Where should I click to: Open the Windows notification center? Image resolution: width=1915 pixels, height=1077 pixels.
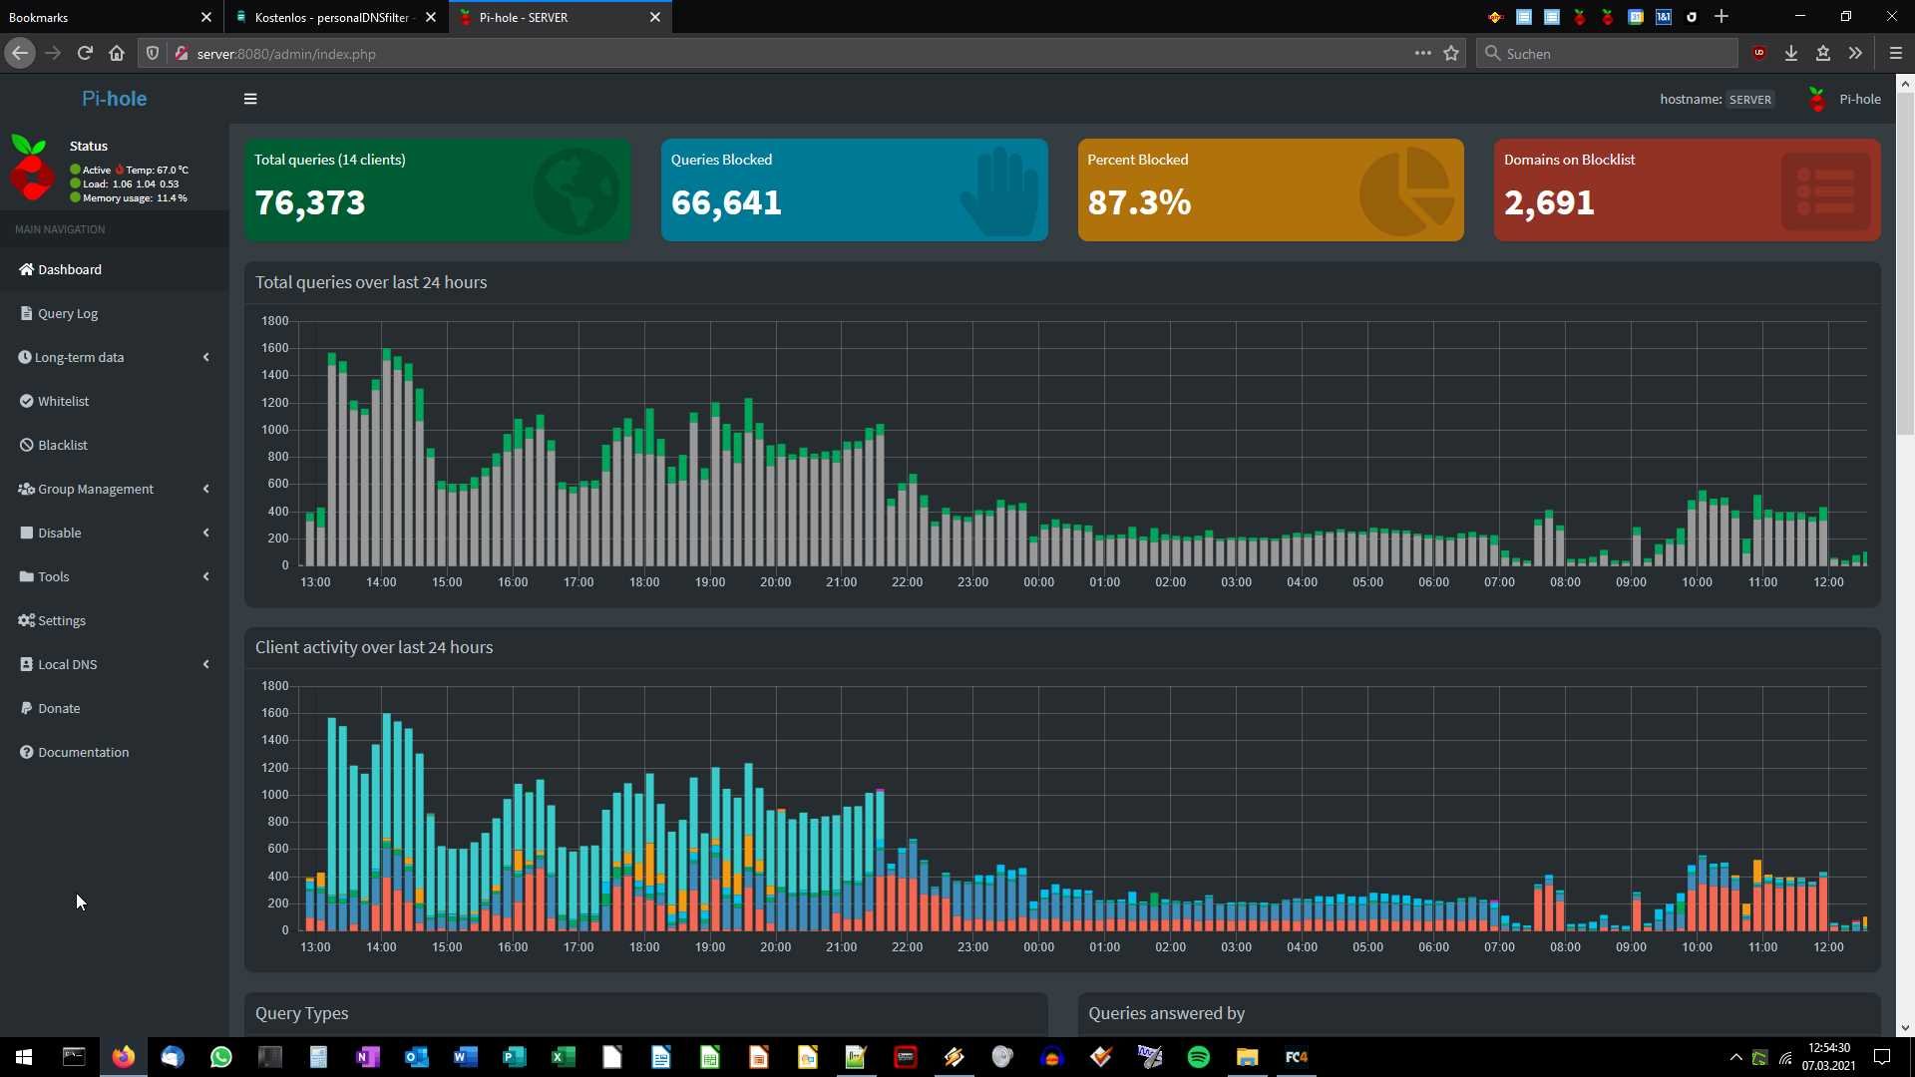click(1882, 1057)
